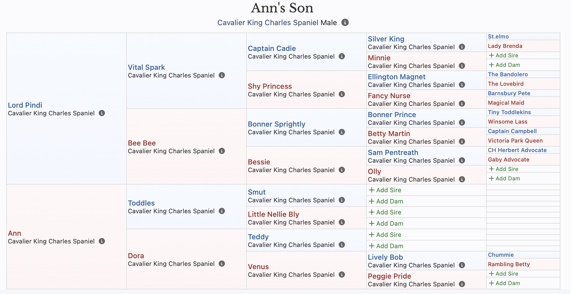Open info icon for Captain Cadie

click(342, 56)
